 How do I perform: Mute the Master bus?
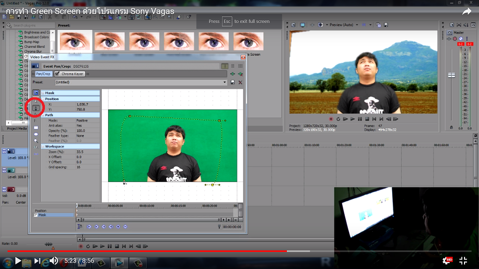[x=461, y=39]
